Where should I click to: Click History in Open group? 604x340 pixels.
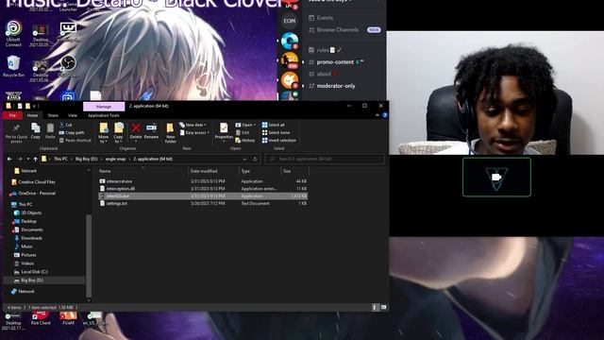point(245,141)
